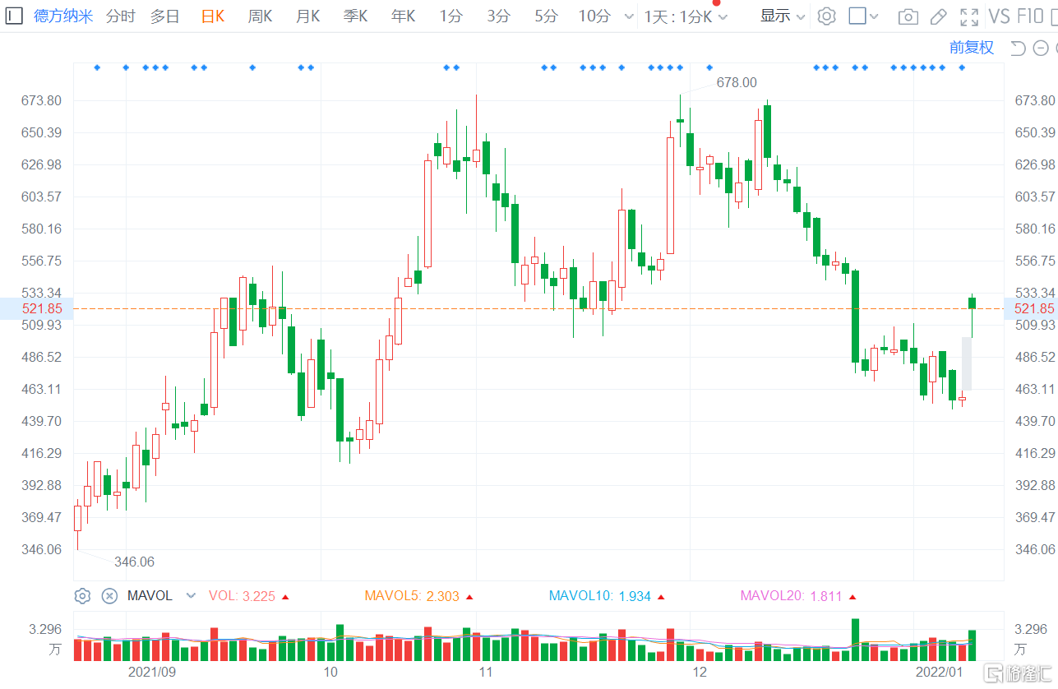Screen dimensions: 1058x689
Task: Select the square layout icon
Action: [857, 16]
